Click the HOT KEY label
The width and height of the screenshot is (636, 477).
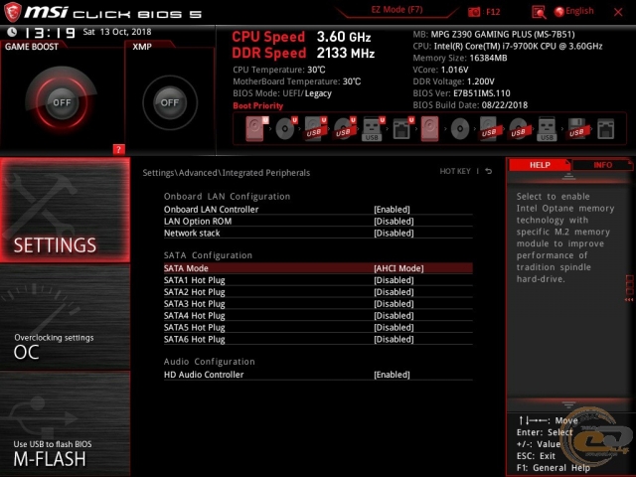click(x=455, y=171)
